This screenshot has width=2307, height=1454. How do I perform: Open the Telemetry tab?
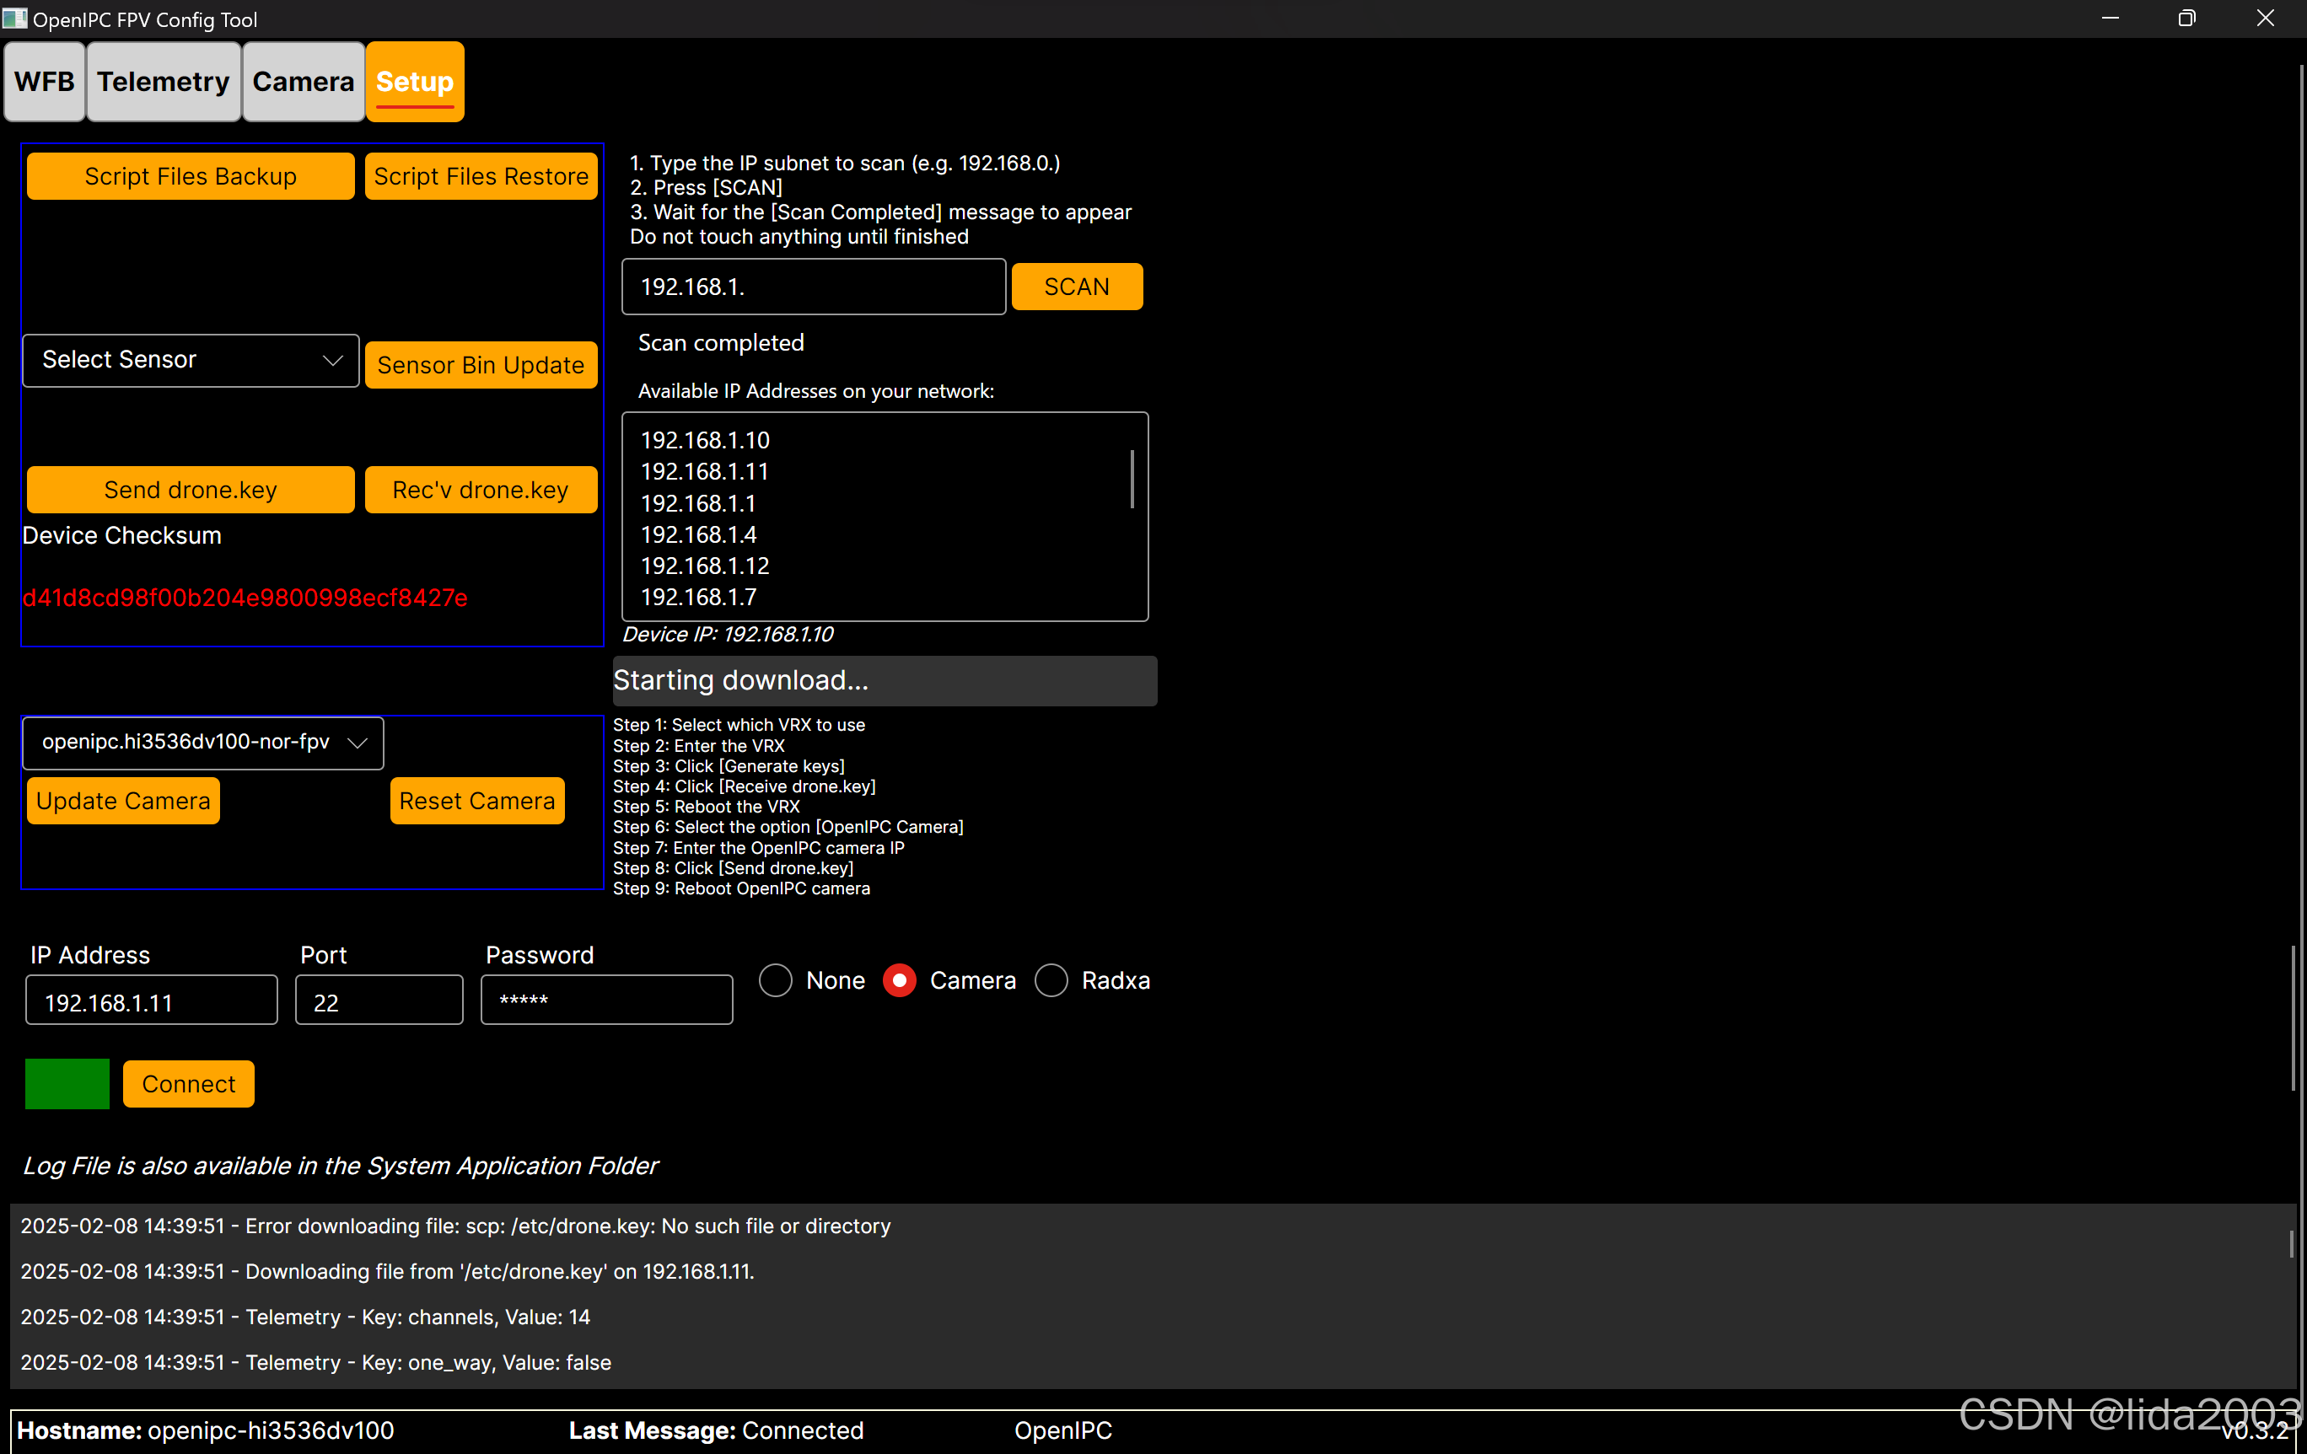point(163,82)
